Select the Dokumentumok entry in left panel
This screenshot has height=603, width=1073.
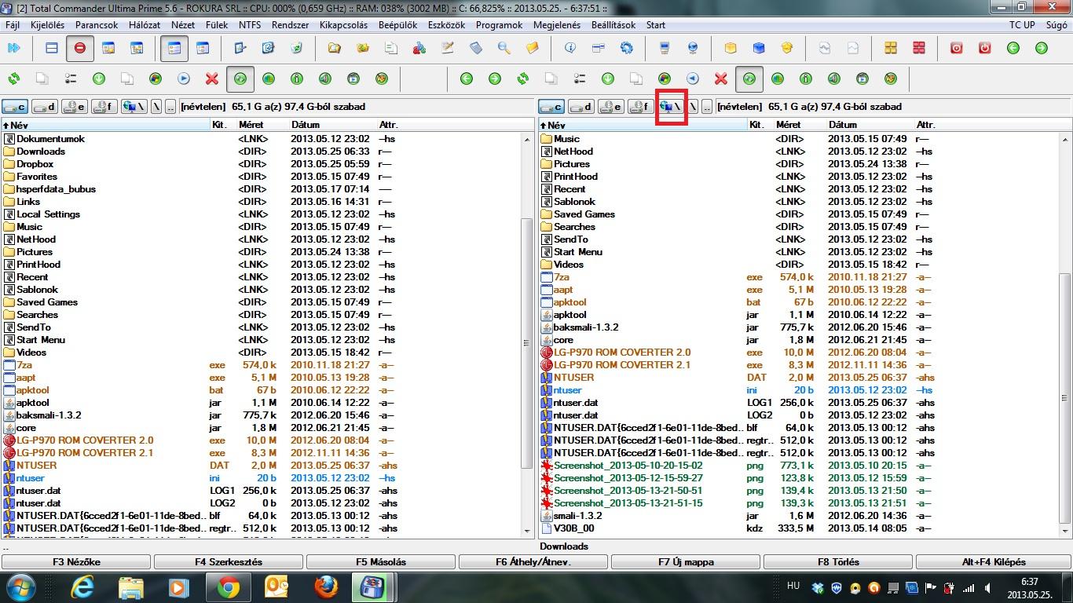point(51,139)
